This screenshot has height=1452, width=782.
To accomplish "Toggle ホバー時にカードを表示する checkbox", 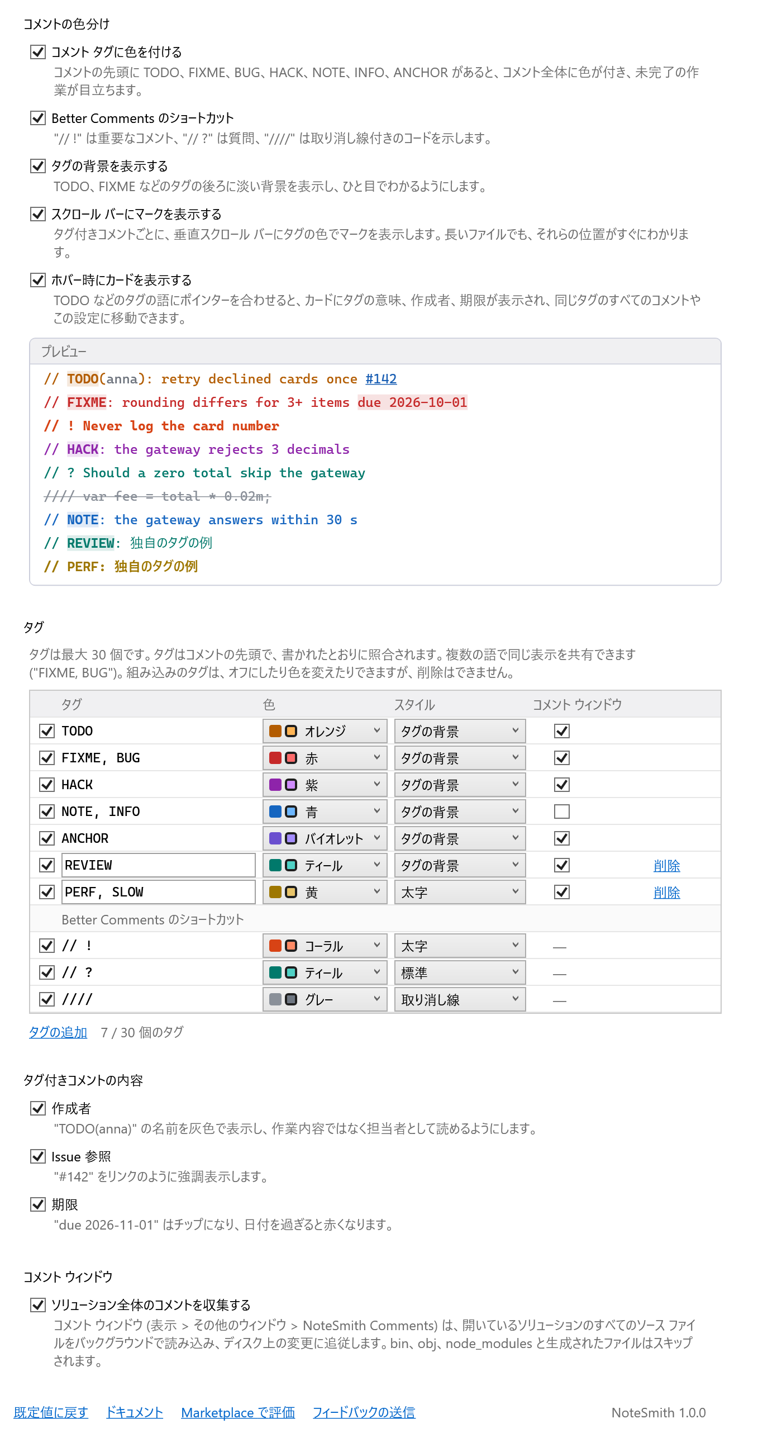I will pos(38,280).
